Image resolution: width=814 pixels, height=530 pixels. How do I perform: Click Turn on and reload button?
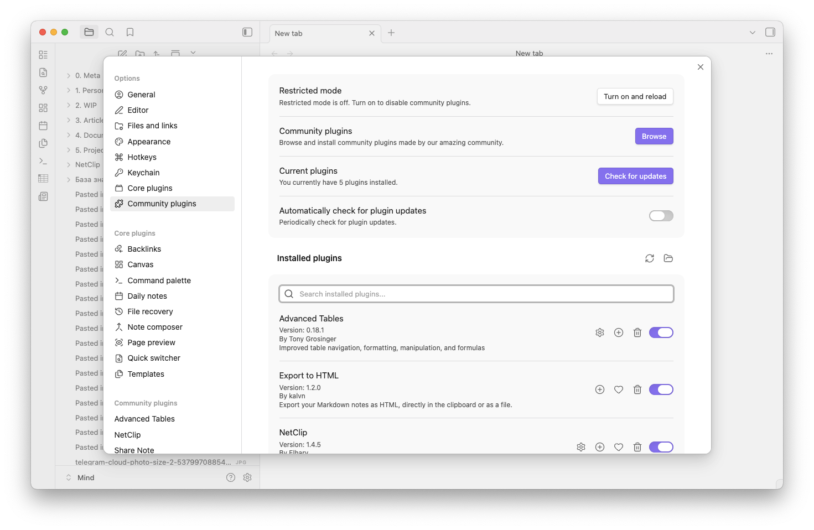635,96
